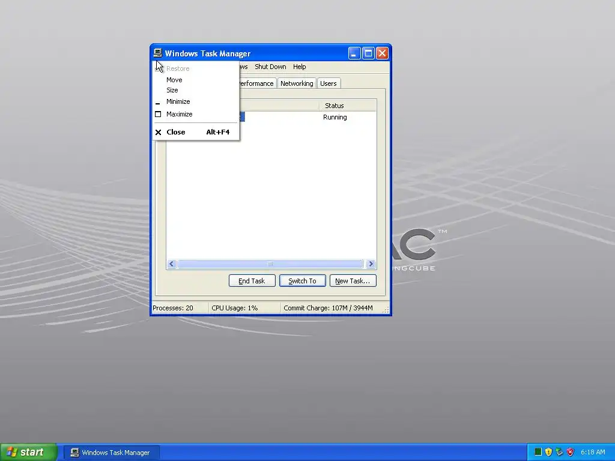Open the New Task... dialog button
Image resolution: width=615 pixels, height=461 pixels.
click(353, 281)
